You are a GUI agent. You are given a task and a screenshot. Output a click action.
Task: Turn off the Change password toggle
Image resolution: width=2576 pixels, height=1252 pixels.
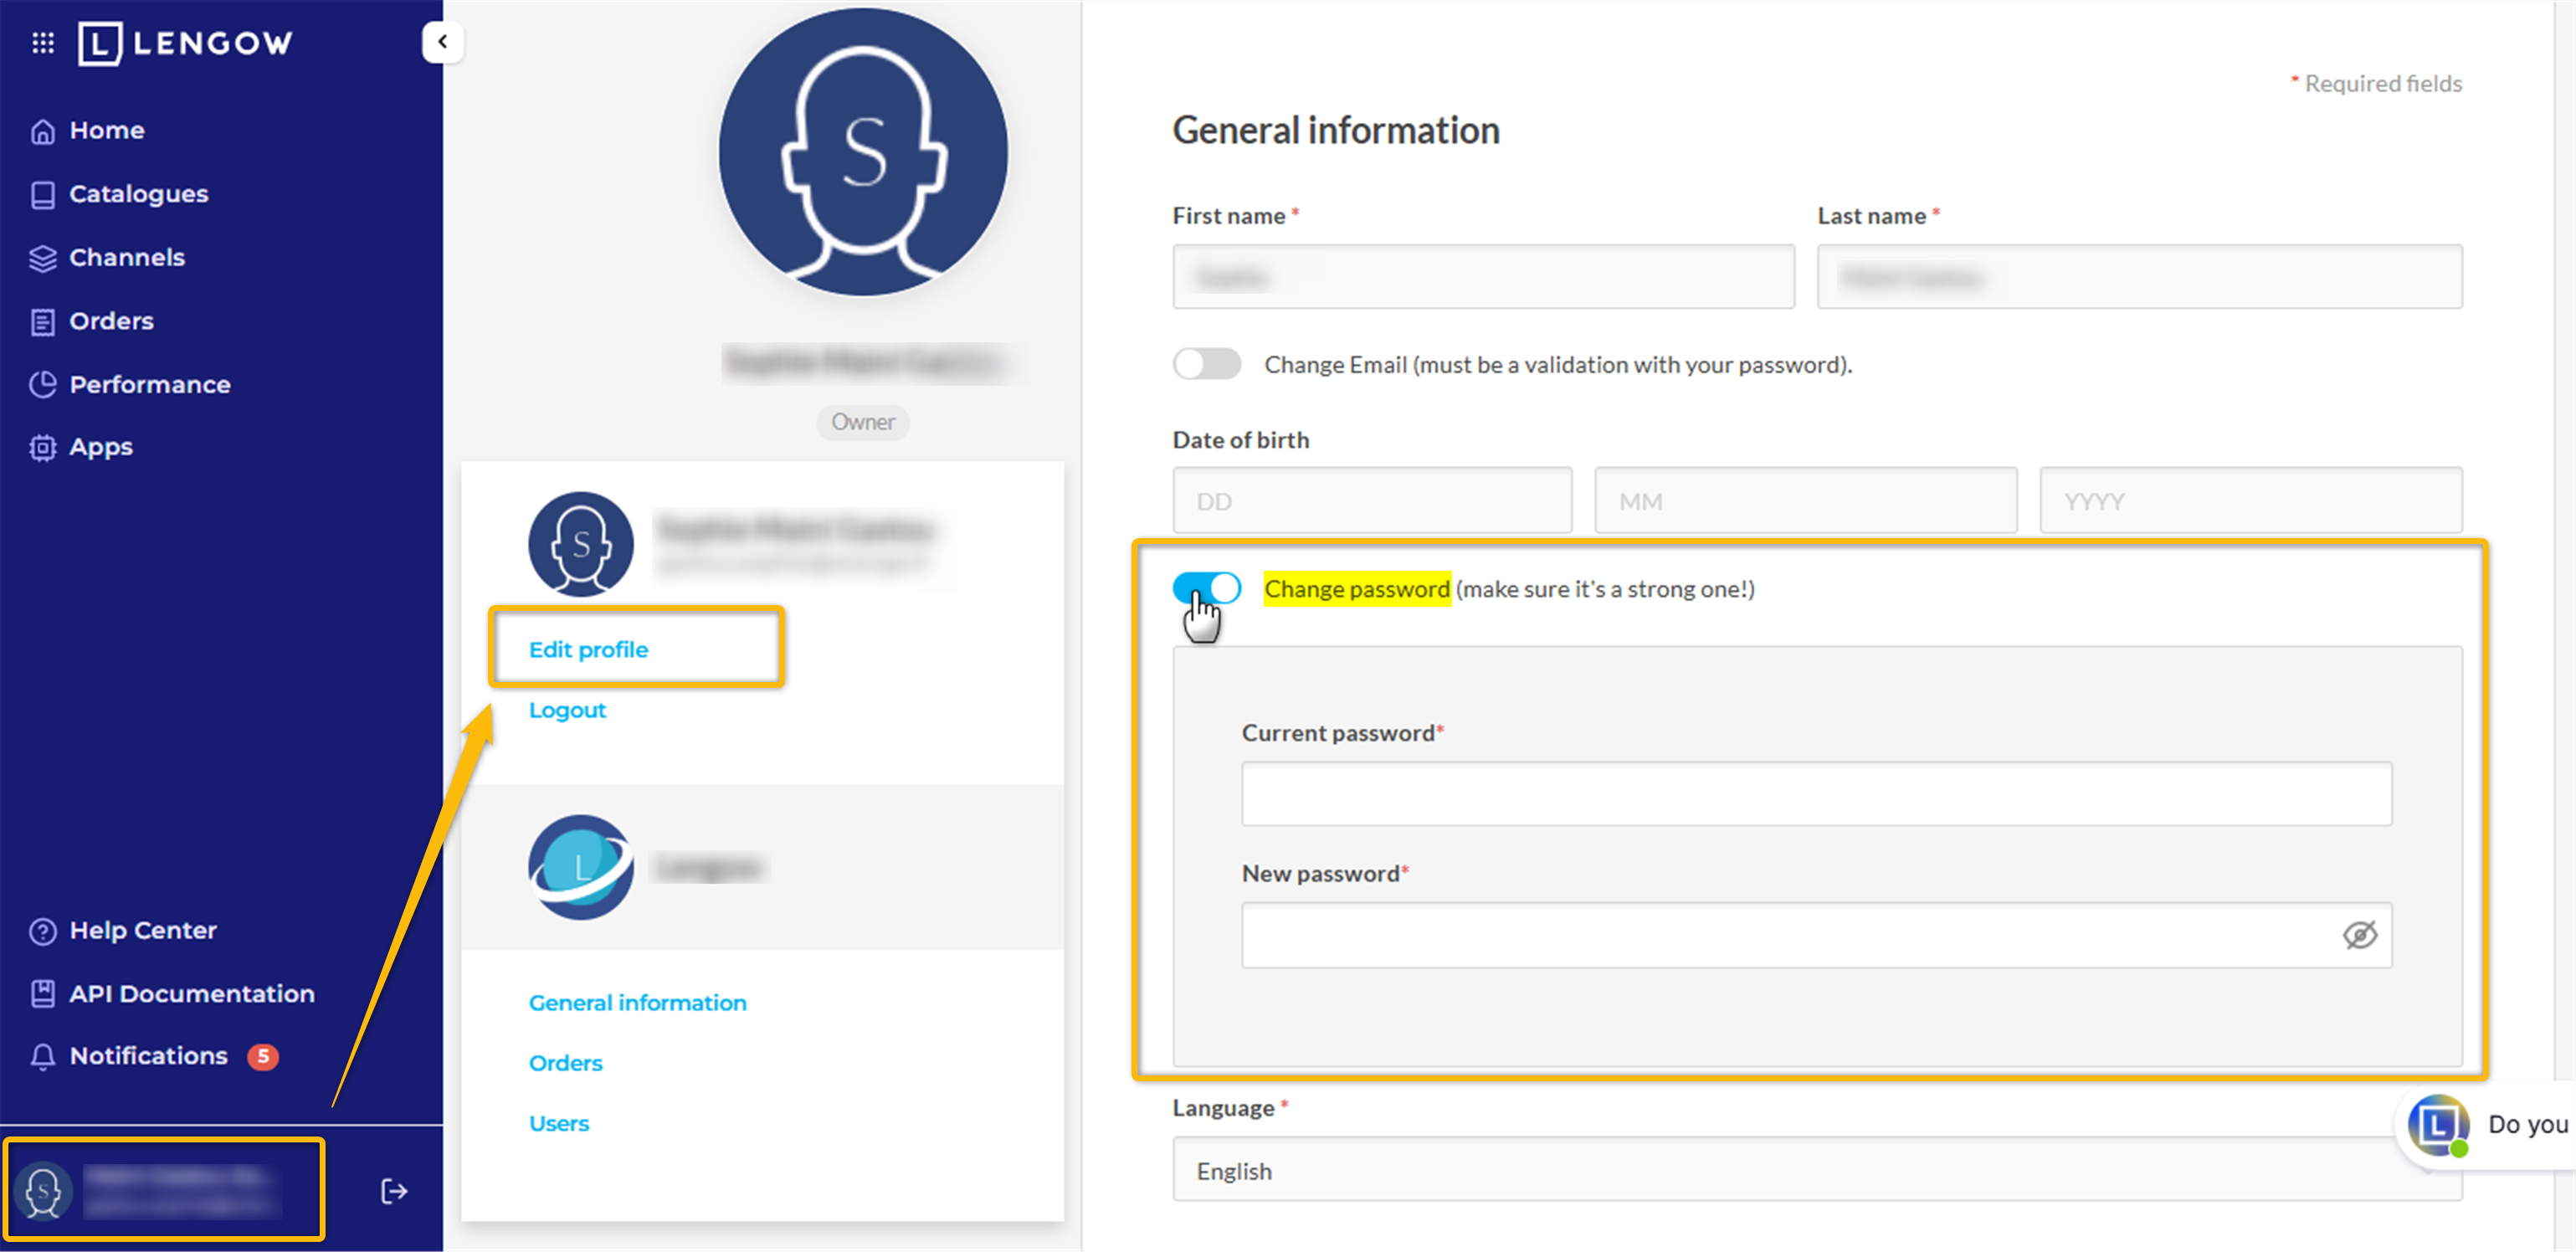point(1206,588)
